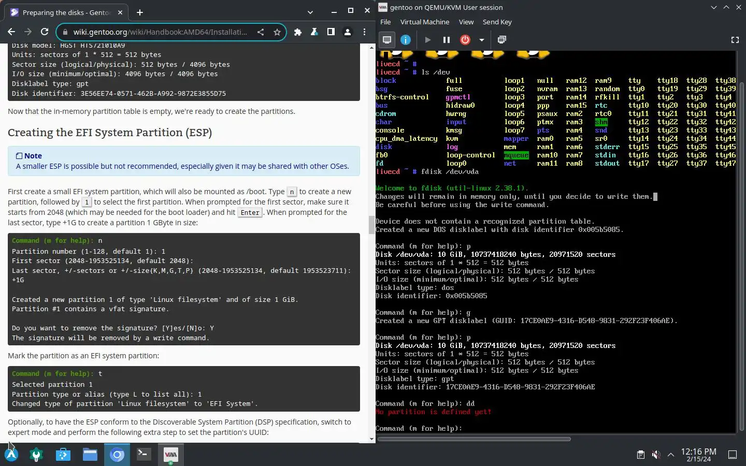The height and width of the screenshot is (466, 746).
Task: Click Creating the EFI System Partition heading
Action: [110, 133]
